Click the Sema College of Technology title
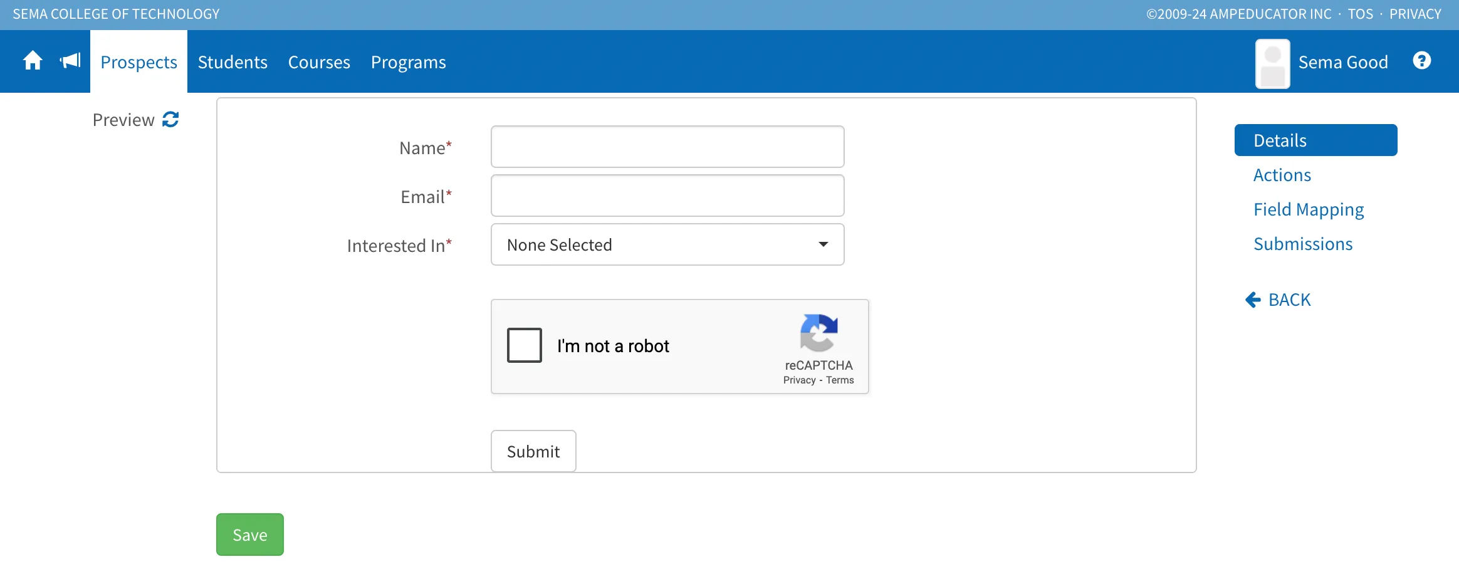Viewport: 1459px width, 574px height. 116,14
